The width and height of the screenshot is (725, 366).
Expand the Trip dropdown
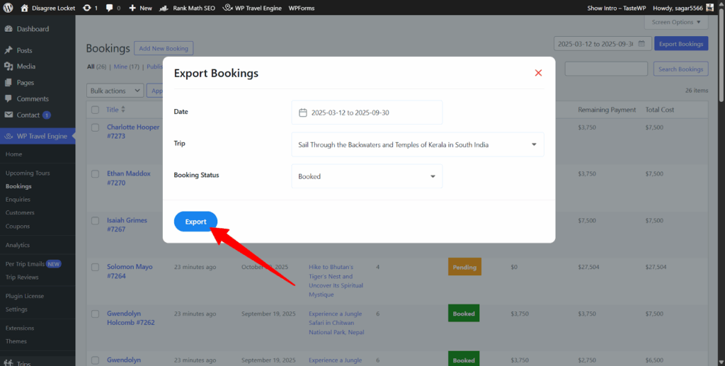click(534, 144)
